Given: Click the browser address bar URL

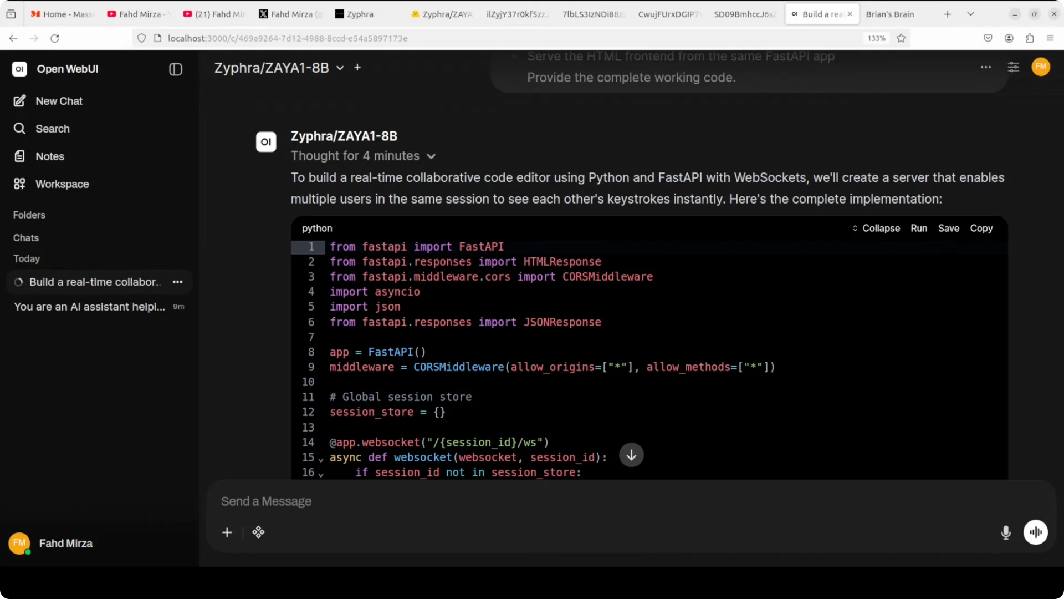Looking at the screenshot, I should point(288,38).
